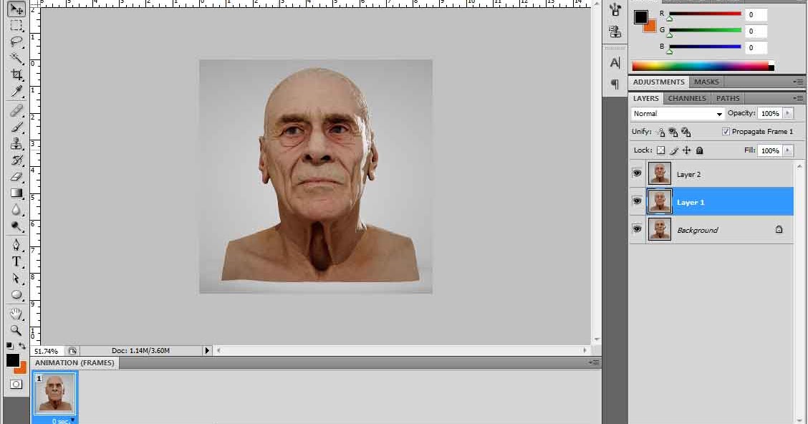Viewport: 808px width, 424px height.
Task: Click the Unify layer style icon
Action: coord(686,132)
